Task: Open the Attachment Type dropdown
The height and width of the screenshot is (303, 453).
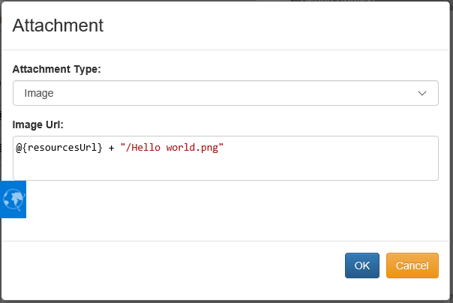Action: (225, 93)
